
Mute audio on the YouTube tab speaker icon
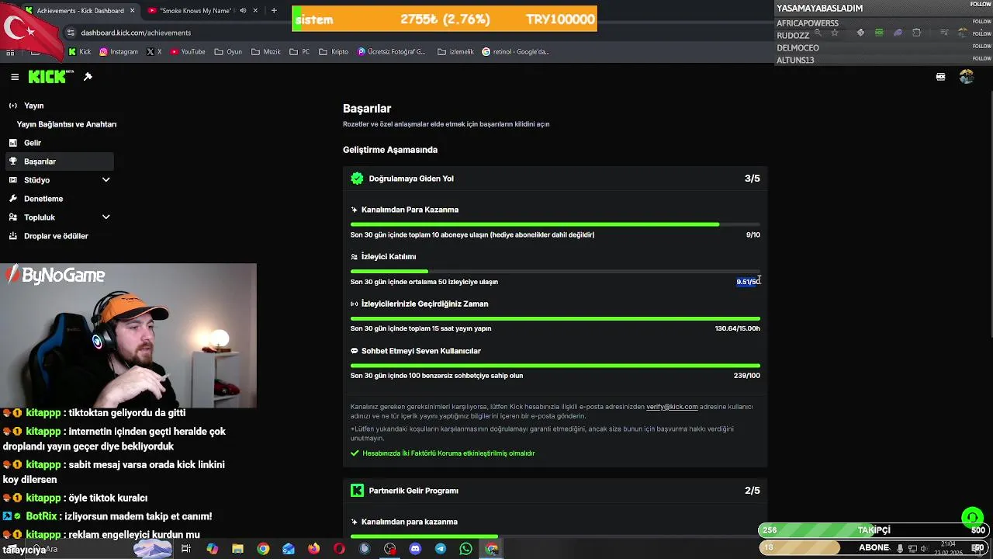(x=243, y=11)
